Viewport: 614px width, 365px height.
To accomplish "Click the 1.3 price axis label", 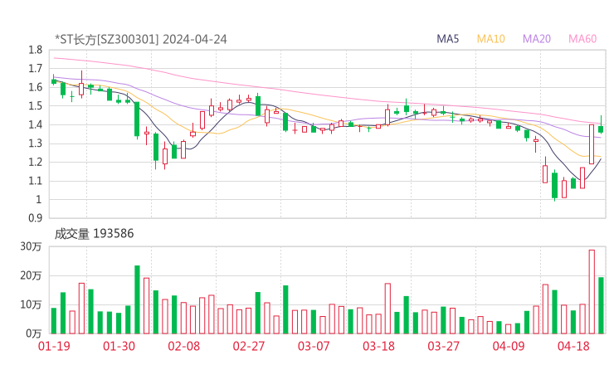I will [35, 144].
